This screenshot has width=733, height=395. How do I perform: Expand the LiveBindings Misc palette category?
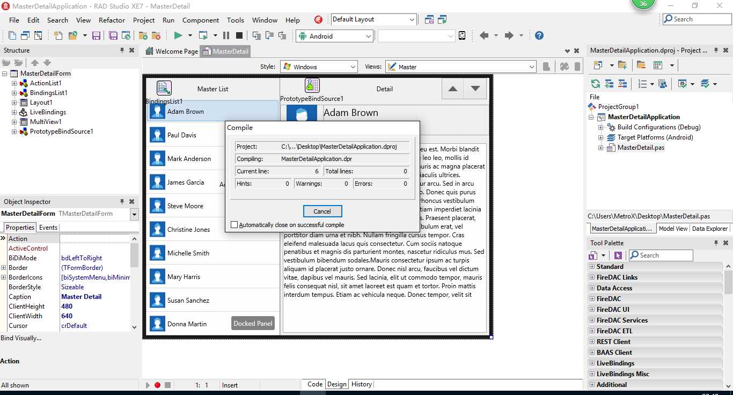(x=592, y=374)
